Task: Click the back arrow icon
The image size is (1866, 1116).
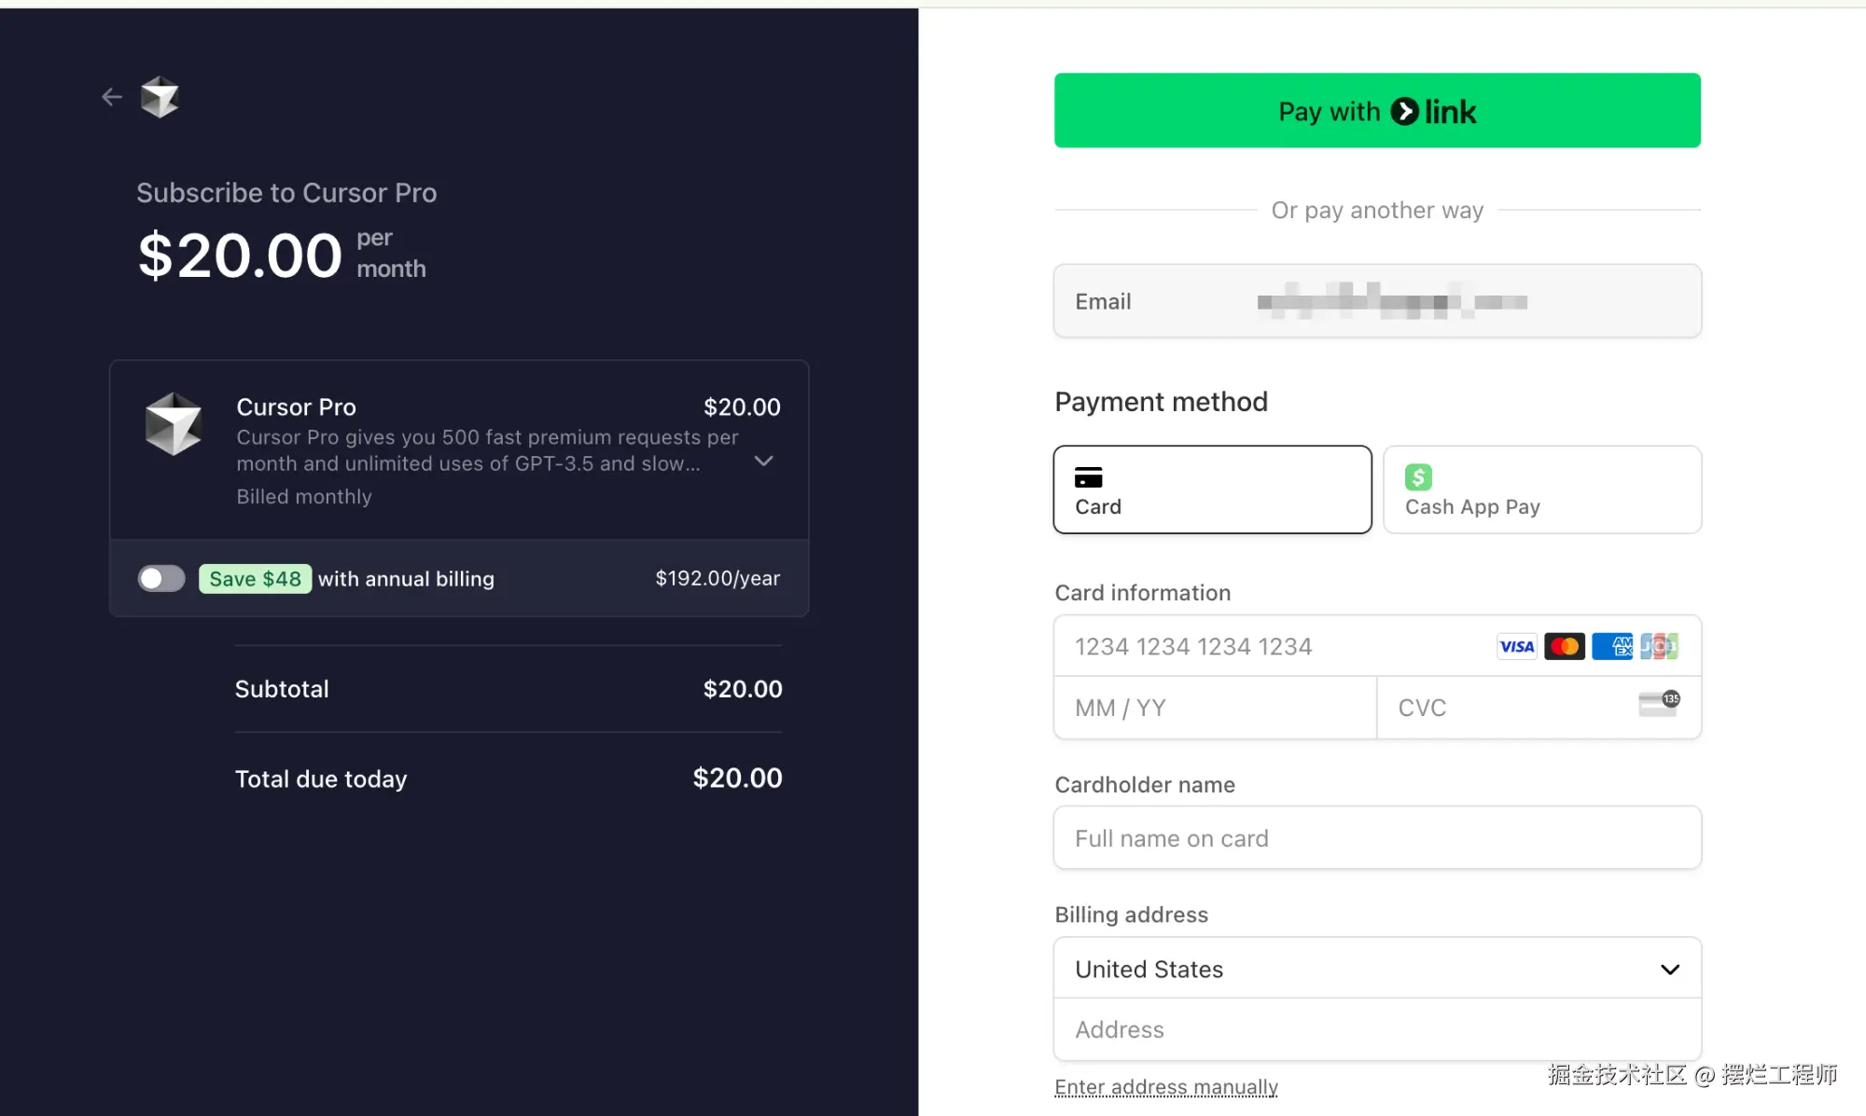Action: [112, 97]
